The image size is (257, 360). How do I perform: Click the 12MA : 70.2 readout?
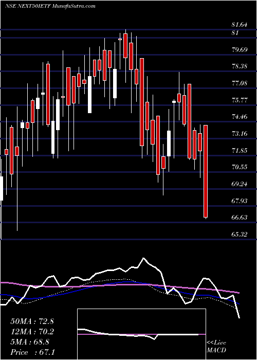pos(32,332)
